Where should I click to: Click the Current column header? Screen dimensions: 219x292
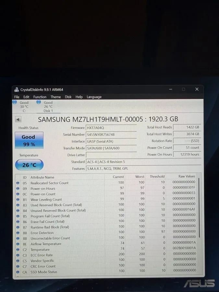tap(118, 177)
